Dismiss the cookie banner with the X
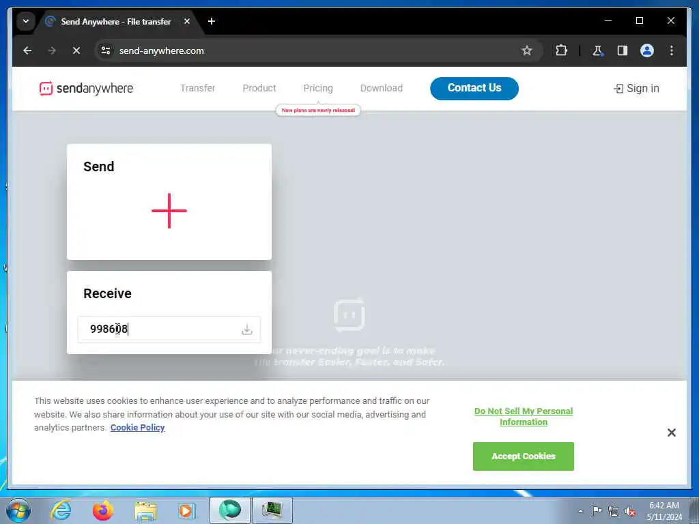Screen dimensions: 699x524 coord(672,432)
